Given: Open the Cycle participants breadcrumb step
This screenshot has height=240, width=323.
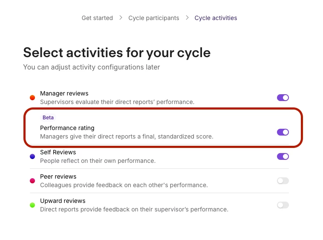Looking at the screenshot, I should [154, 18].
